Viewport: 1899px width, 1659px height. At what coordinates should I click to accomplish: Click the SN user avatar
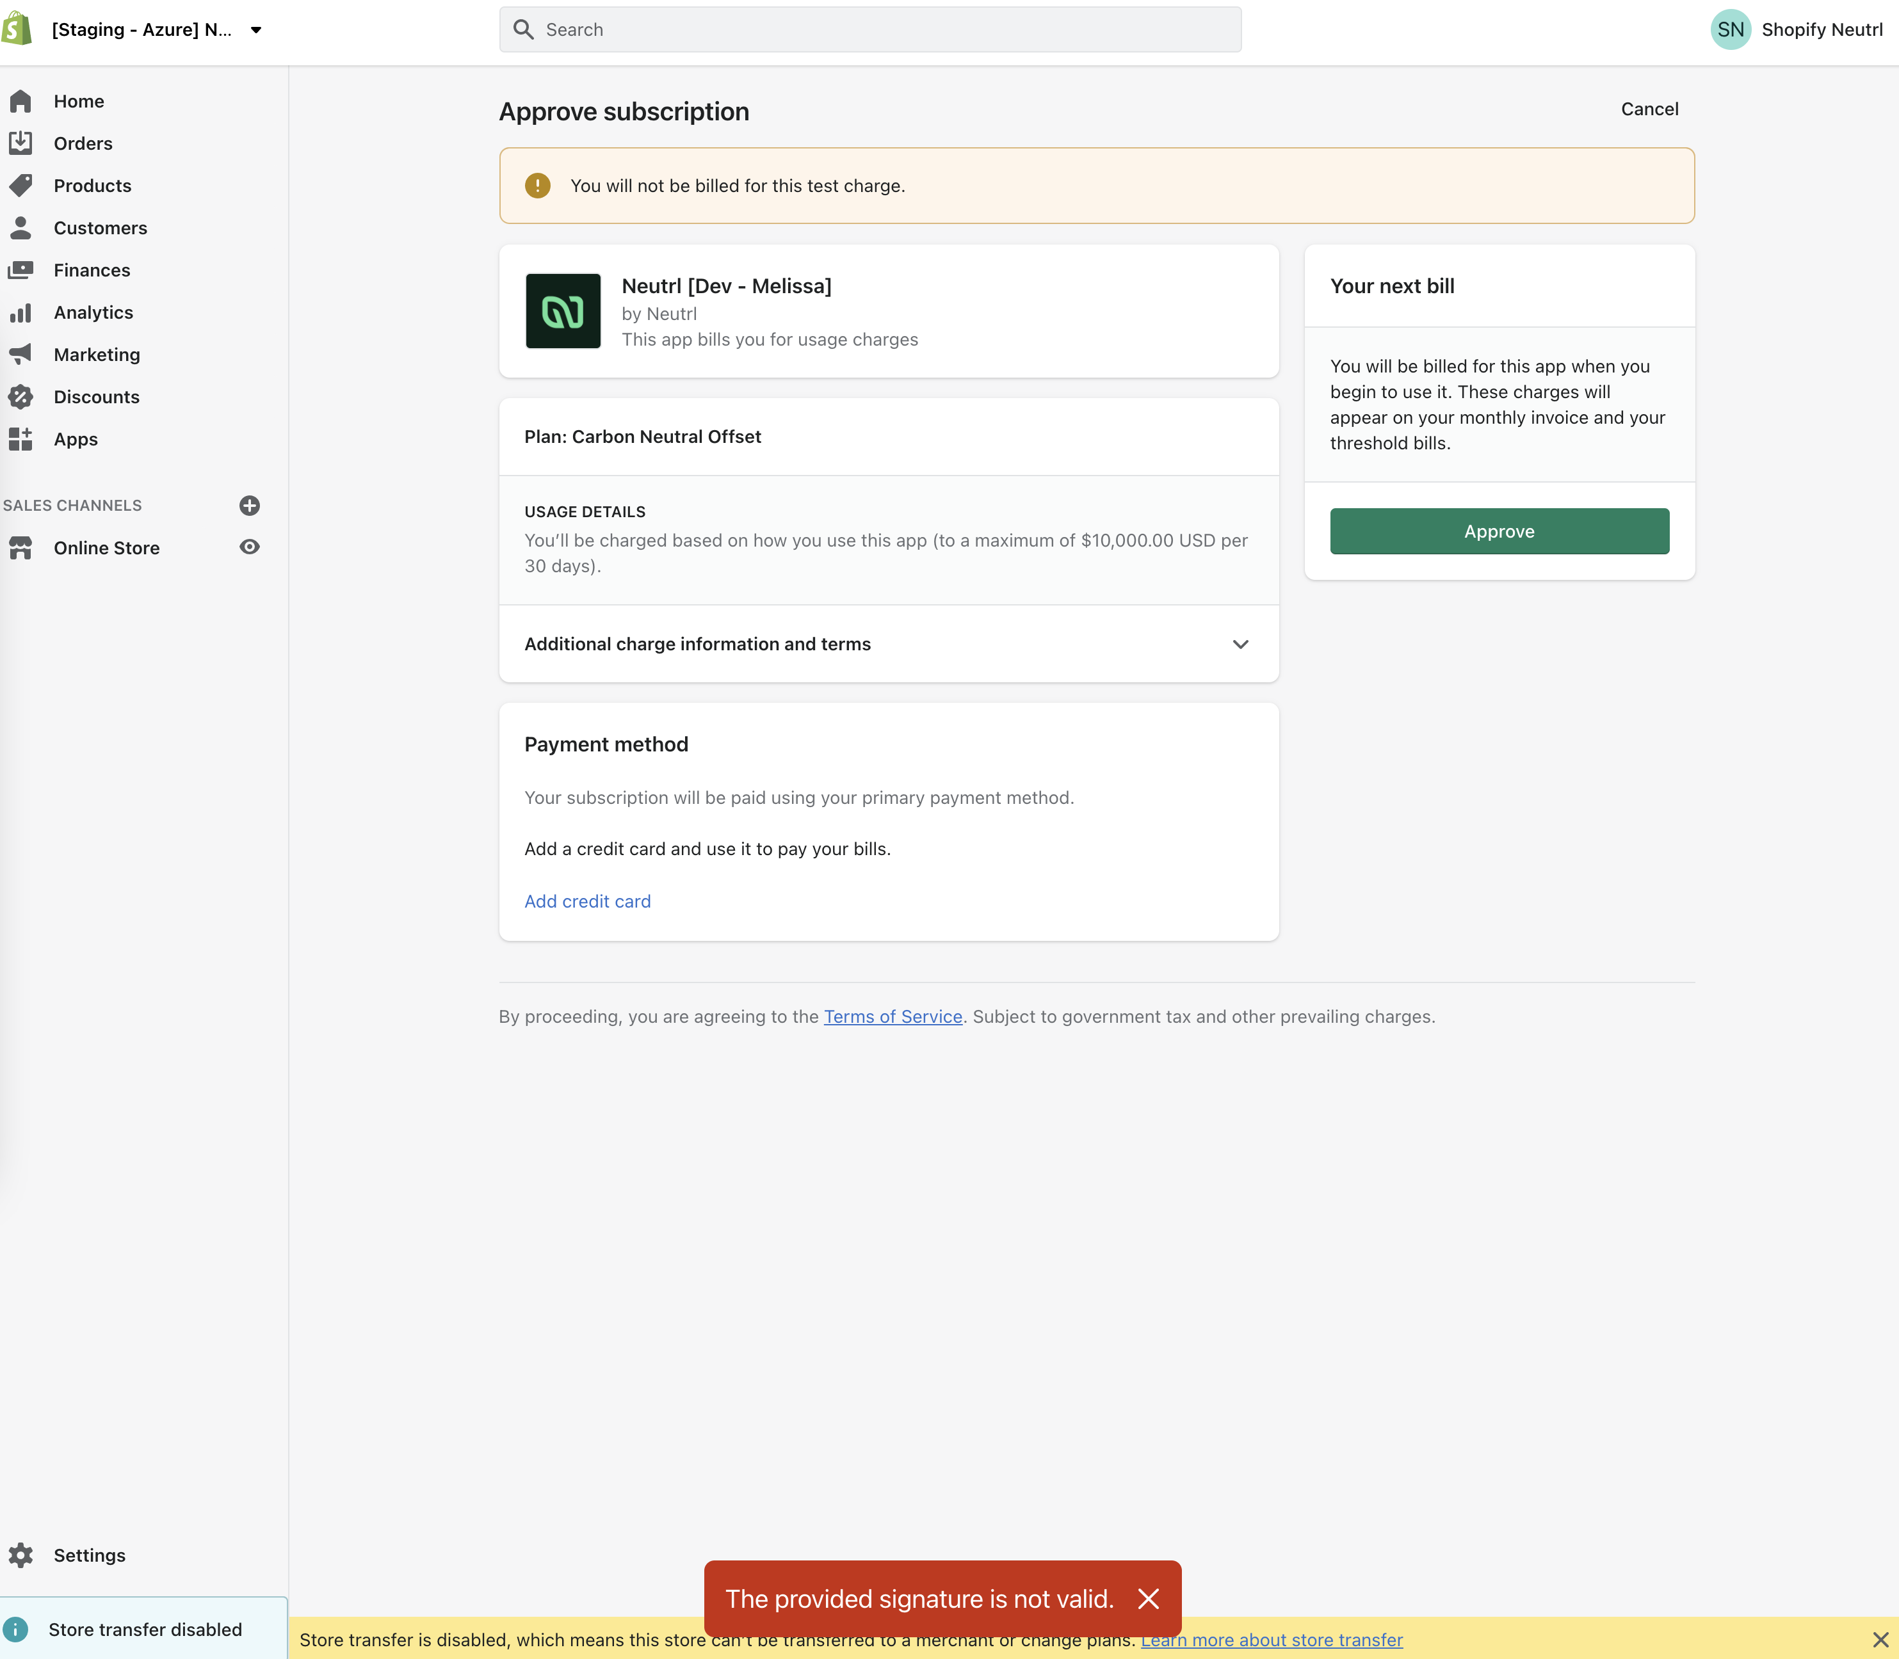pos(1731,29)
